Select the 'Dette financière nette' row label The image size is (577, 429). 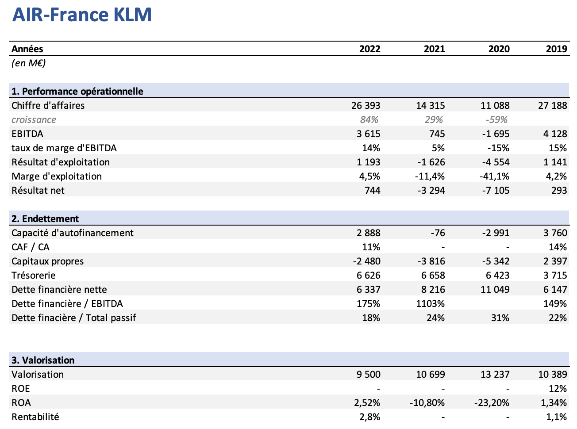coord(59,289)
